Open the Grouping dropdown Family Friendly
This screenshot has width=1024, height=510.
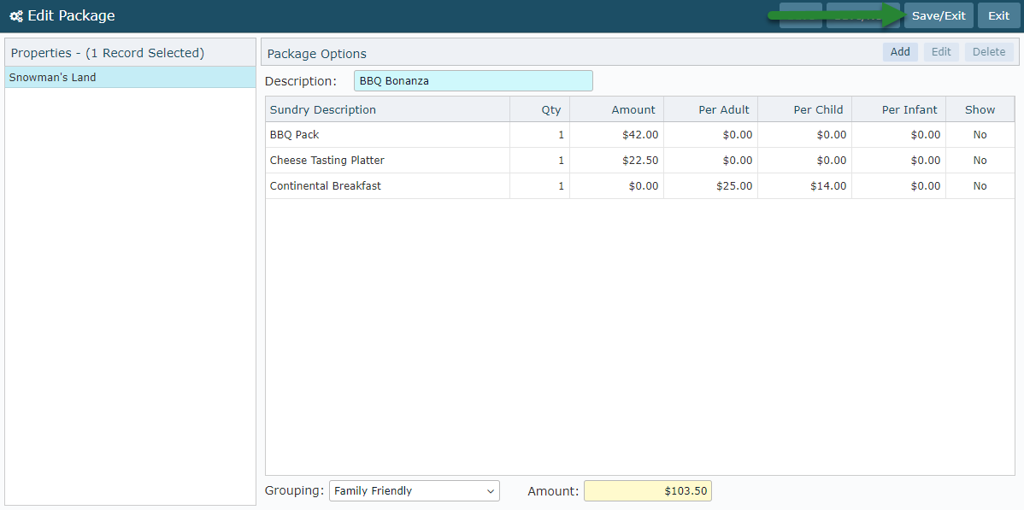point(414,491)
